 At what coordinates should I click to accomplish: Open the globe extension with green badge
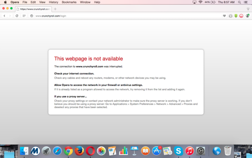click(x=247, y=16)
